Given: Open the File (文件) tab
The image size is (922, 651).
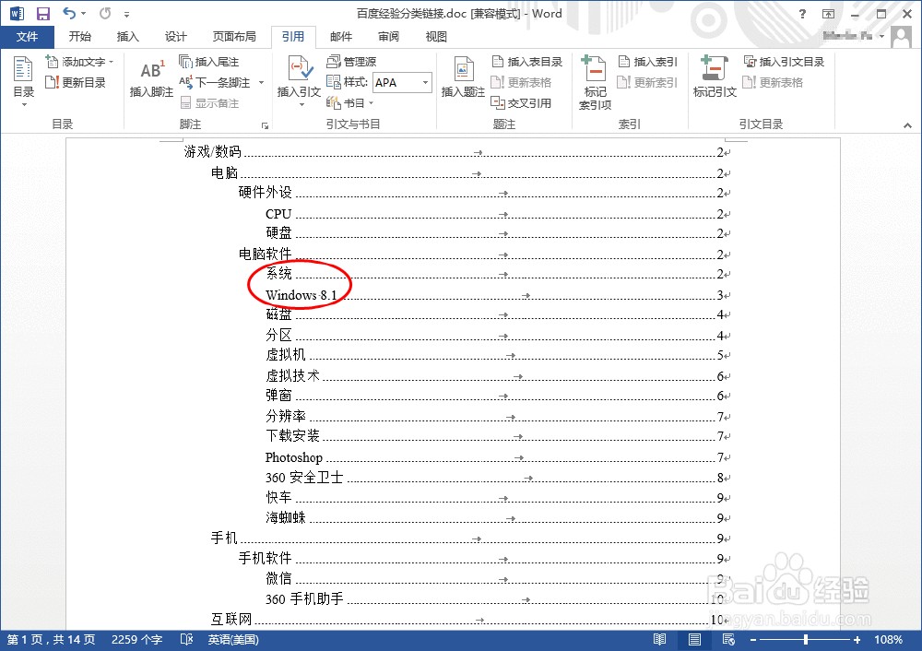Looking at the screenshot, I should [x=27, y=37].
